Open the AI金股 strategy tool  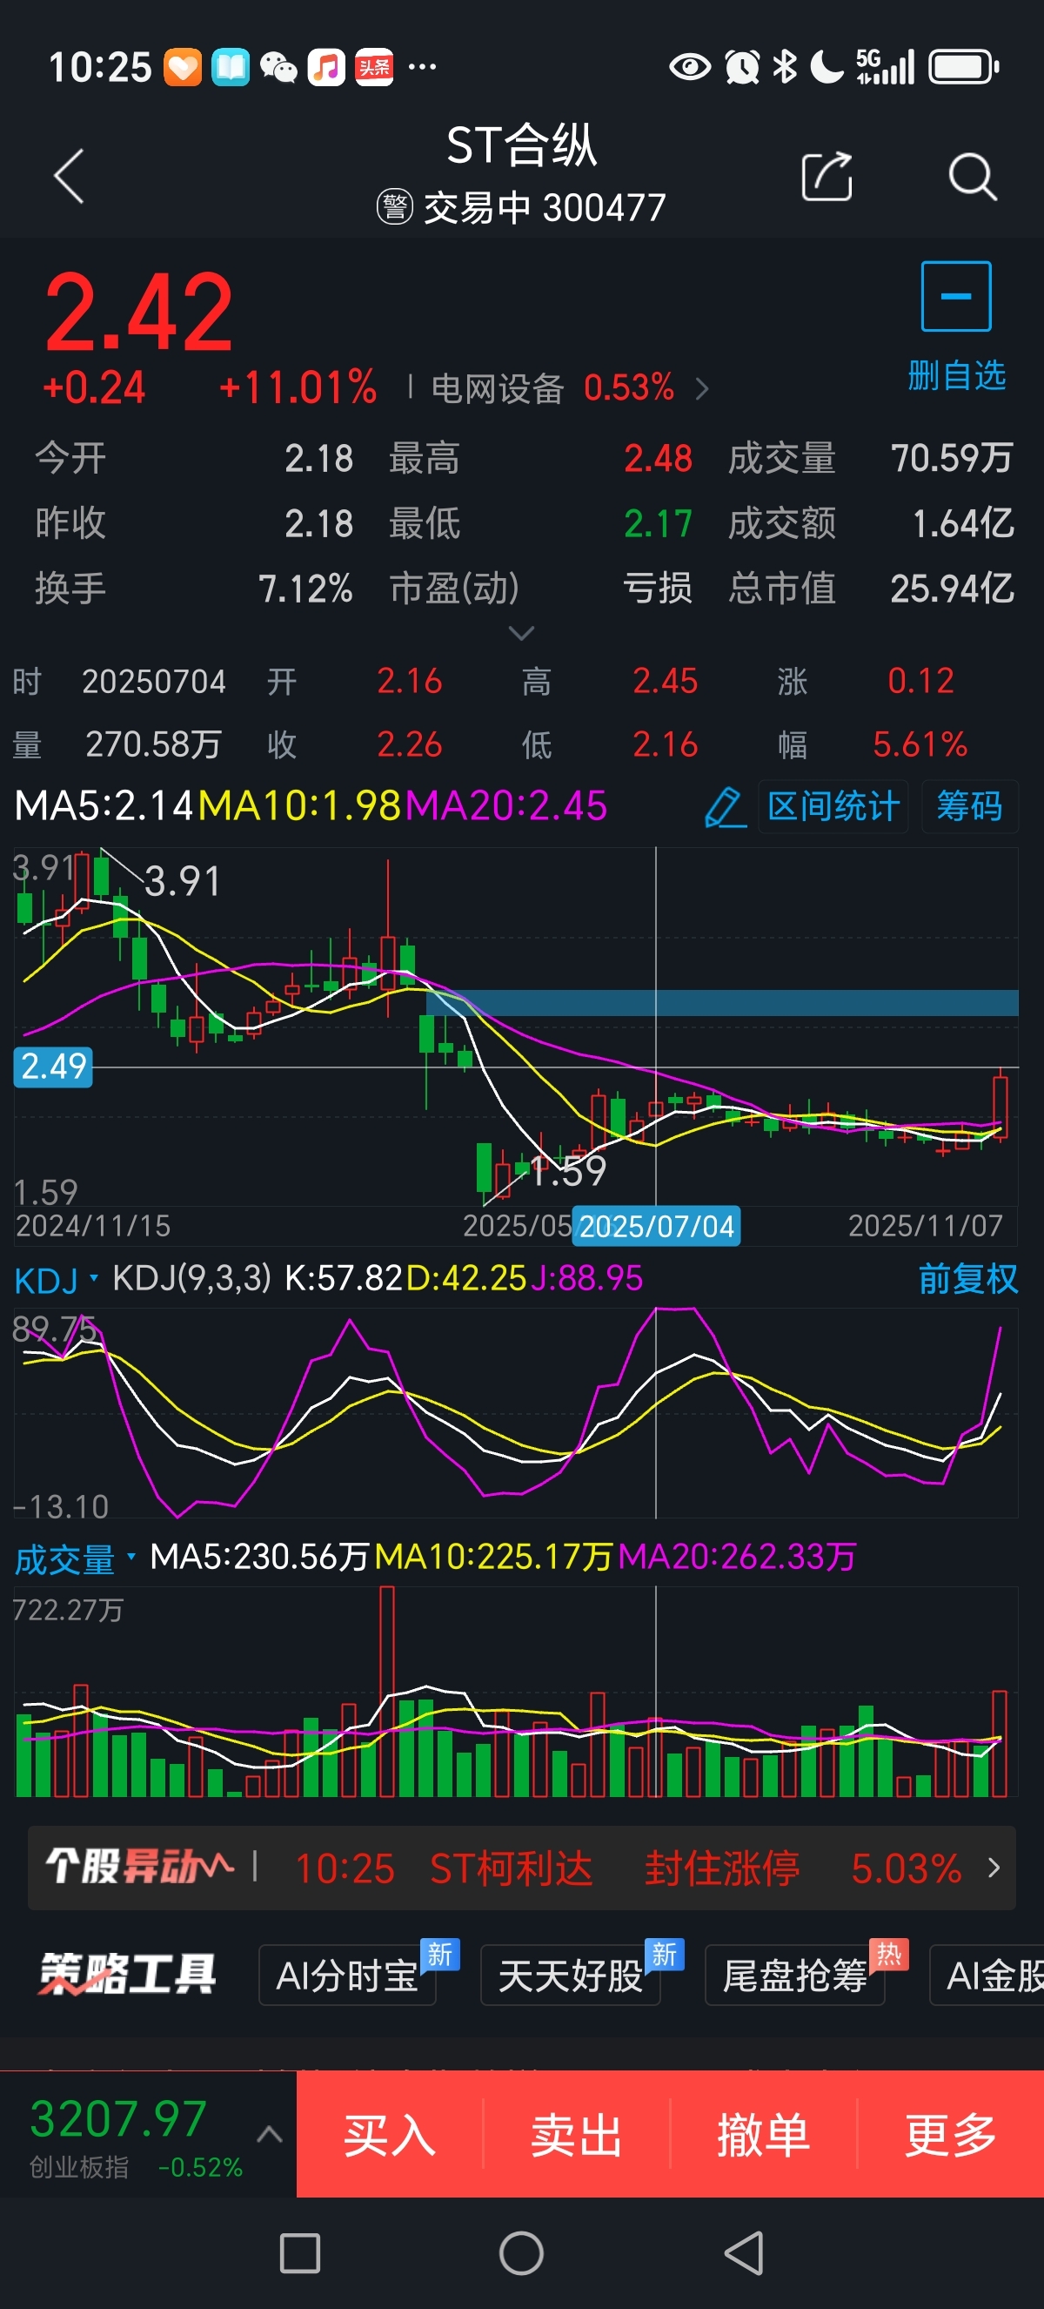(987, 1976)
